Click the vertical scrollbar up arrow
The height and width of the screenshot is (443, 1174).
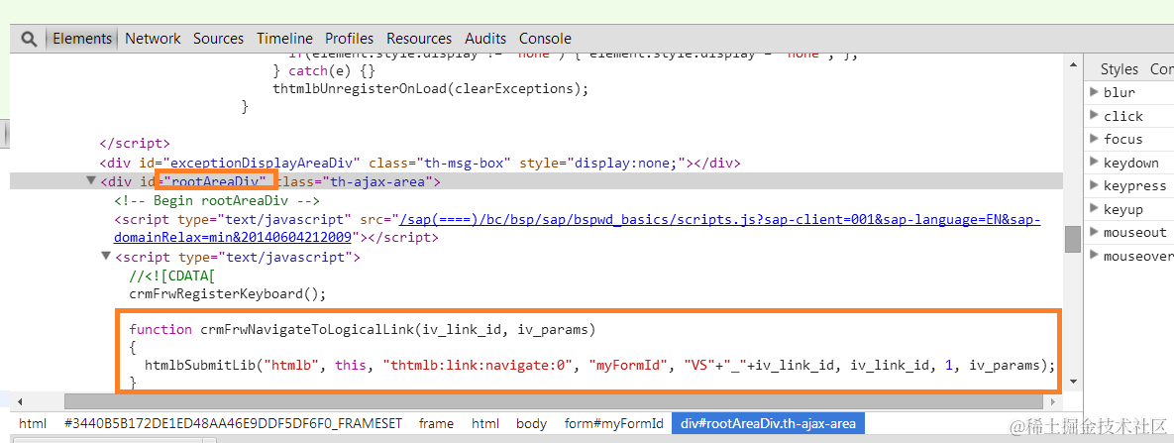click(x=1073, y=64)
